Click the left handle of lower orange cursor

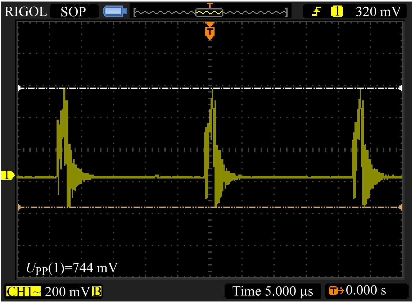click(x=19, y=207)
